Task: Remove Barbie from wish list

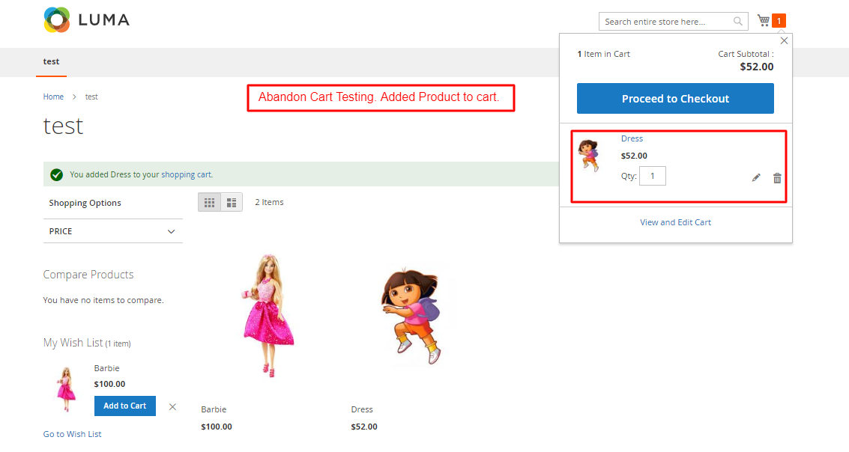Action: (172, 406)
